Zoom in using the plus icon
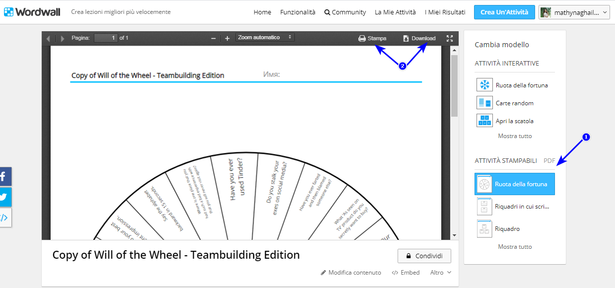 pyautogui.click(x=226, y=37)
